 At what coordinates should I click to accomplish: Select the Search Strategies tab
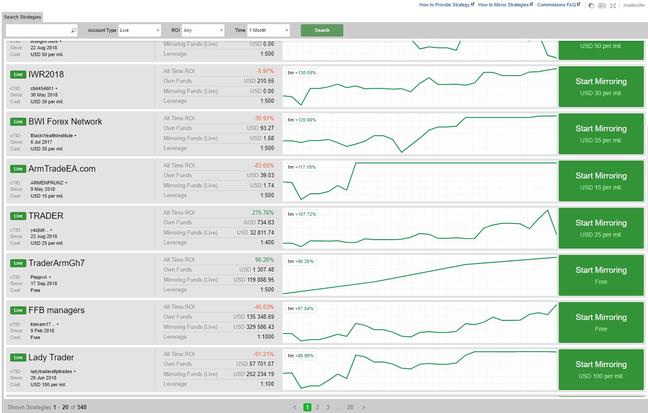click(23, 17)
